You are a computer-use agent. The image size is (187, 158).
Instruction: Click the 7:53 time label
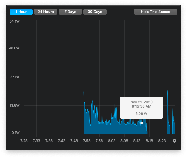click(x=87, y=141)
